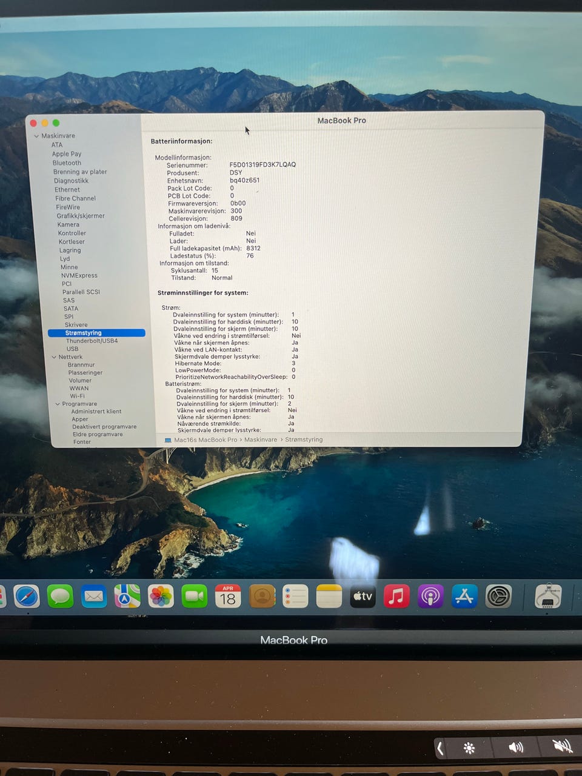Launch Reminders from the Dock

click(x=295, y=597)
